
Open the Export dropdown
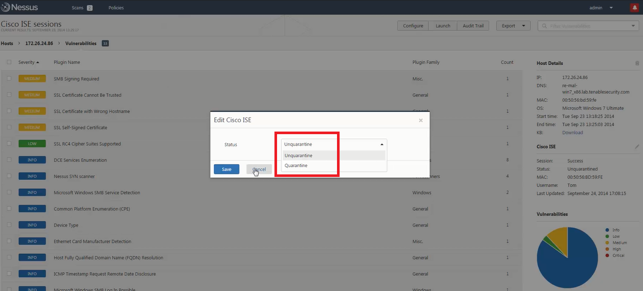coord(513,26)
